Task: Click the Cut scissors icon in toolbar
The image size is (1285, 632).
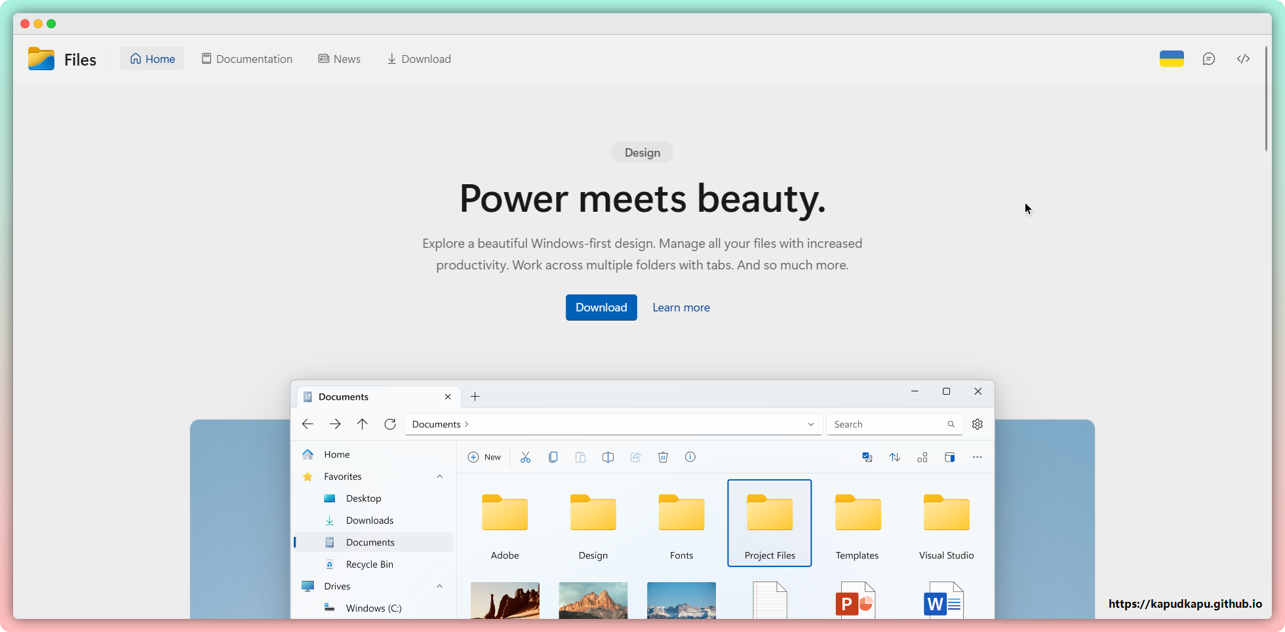Action: pyautogui.click(x=525, y=457)
